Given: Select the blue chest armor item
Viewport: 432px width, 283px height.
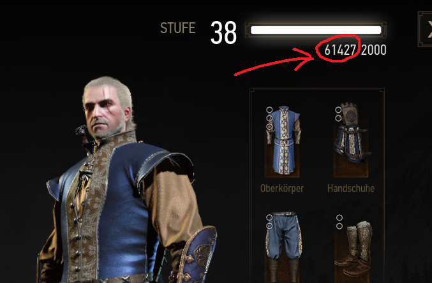Looking at the screenshot, I should [x=283, y=141].
